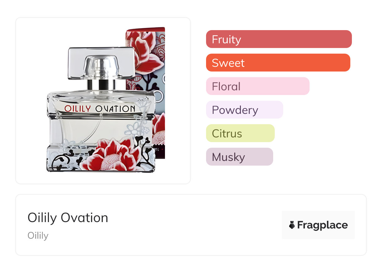The width and height of the screenshot is (382, 271).
Task: Click the OILILY OVATION label on bottle
Action: coord(100,109)
